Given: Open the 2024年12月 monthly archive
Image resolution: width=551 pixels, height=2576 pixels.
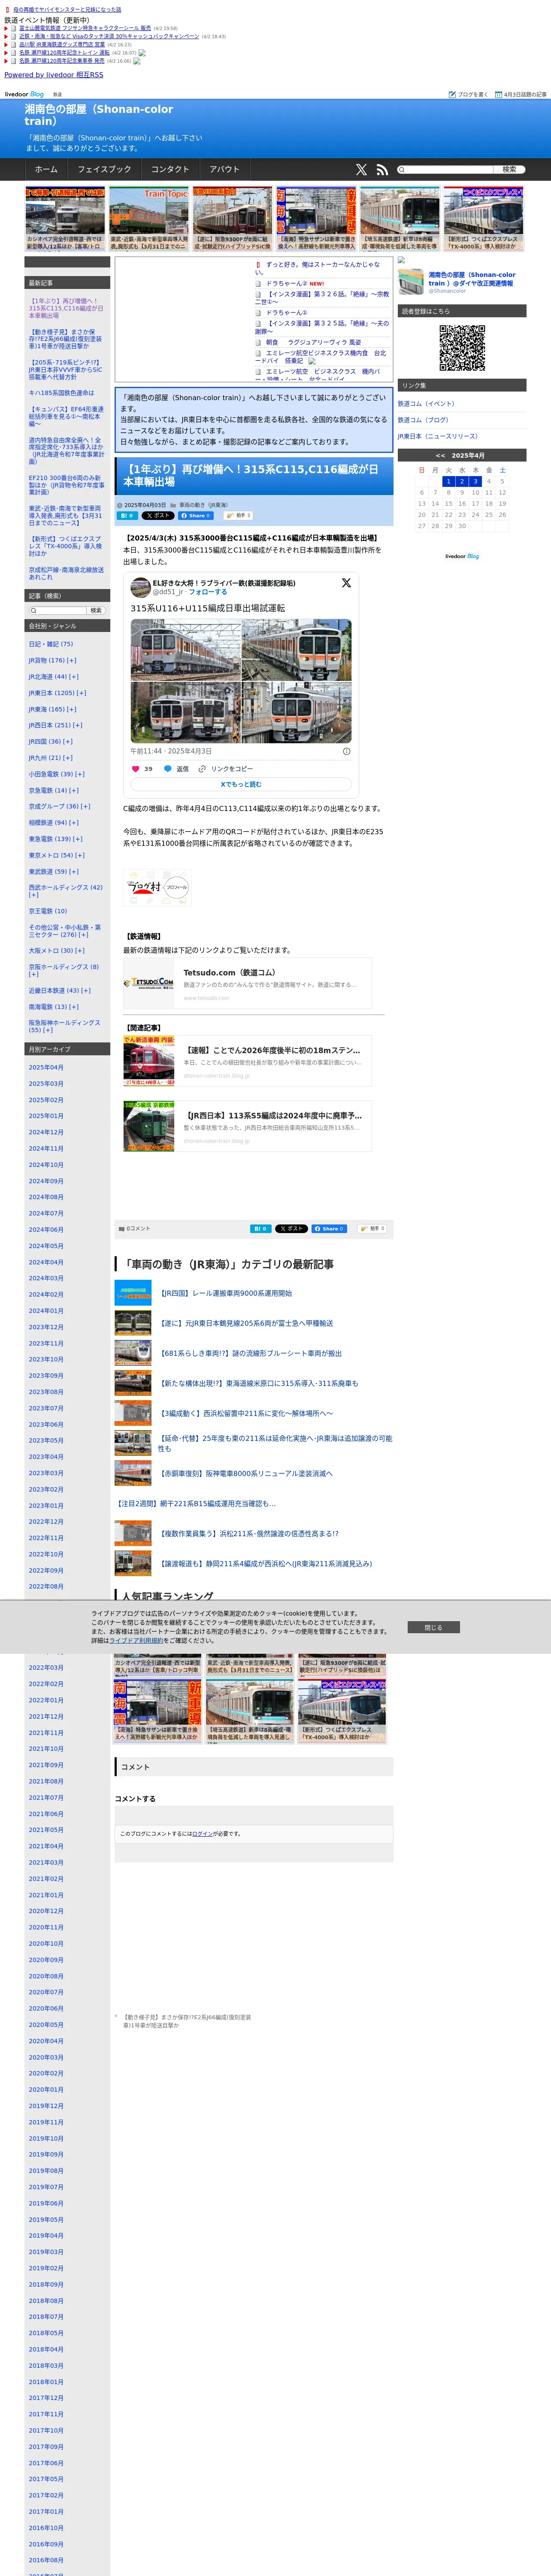Looking at the screenshot, I should 46,1132.
